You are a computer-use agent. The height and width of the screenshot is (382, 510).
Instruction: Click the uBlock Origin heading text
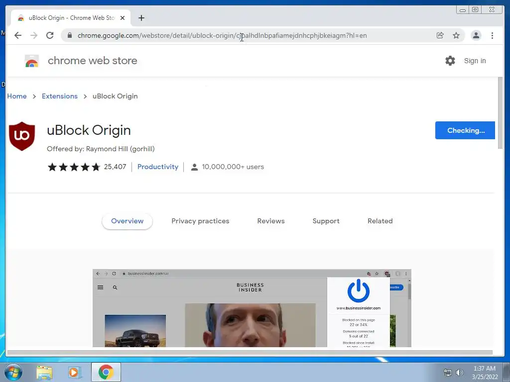click(89, 131)
